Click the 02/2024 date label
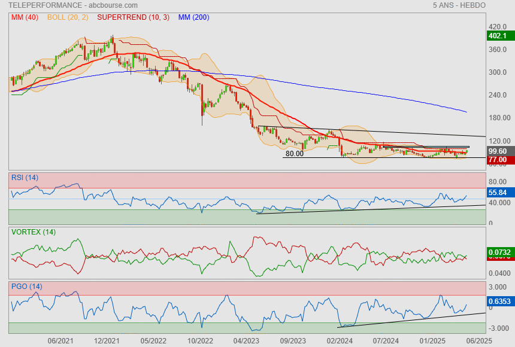The width and height of the screenshot is (515, 347). point(340,341)
